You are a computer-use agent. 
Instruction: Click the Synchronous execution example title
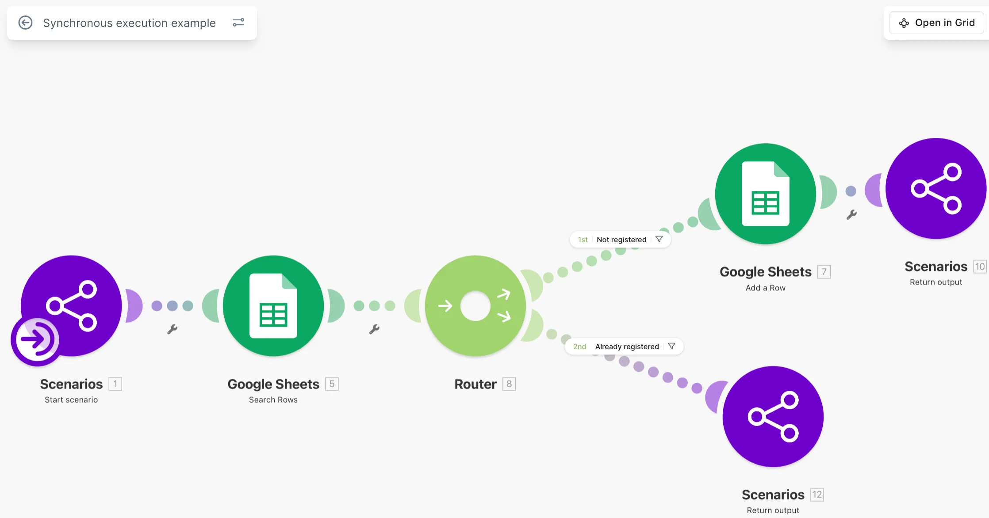129,23
